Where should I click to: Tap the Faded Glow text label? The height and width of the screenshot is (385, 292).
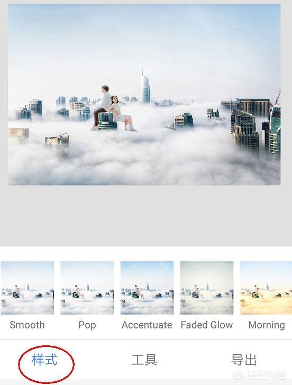(x=207, y=325)
